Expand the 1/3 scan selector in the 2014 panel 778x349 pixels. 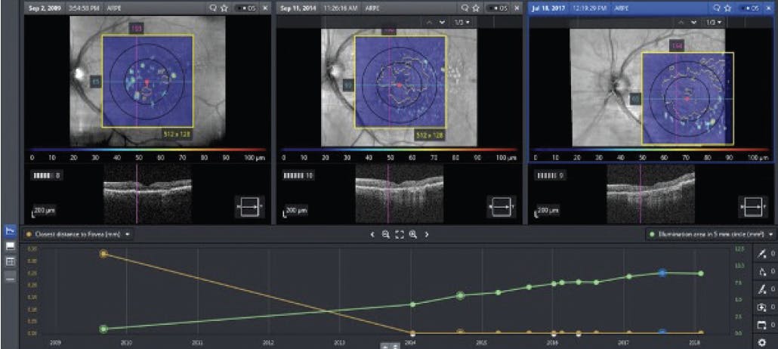[x=462, y=23]
